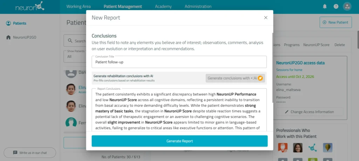Open the user profile avatar menu

click(347, 6)
